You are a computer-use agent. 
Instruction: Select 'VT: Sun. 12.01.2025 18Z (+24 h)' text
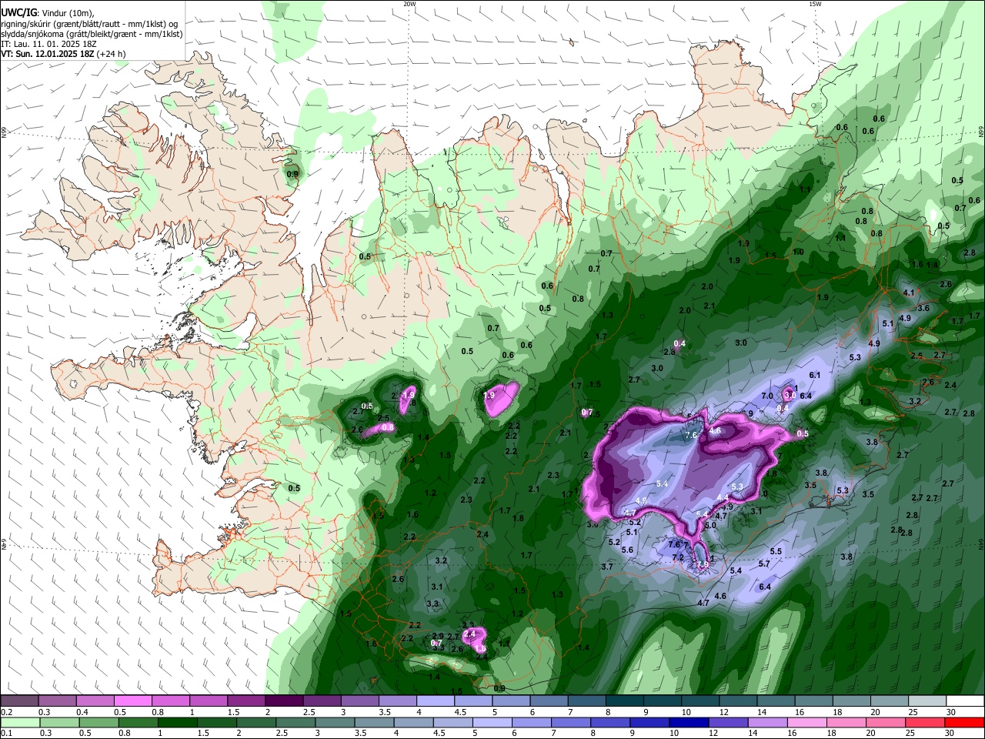pyautogui.click(x=63, y=54)
